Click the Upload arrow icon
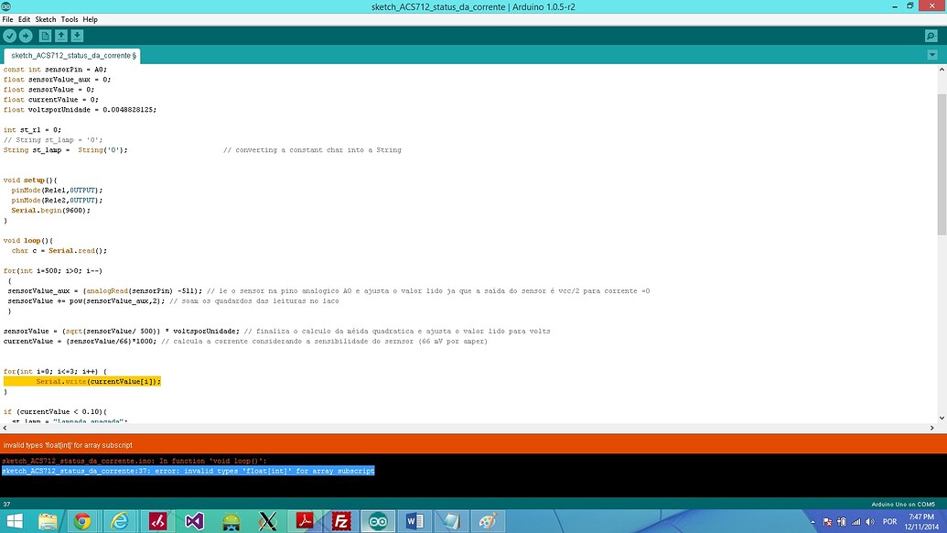This screenshot has height=533, width=947. click(27, 35)
